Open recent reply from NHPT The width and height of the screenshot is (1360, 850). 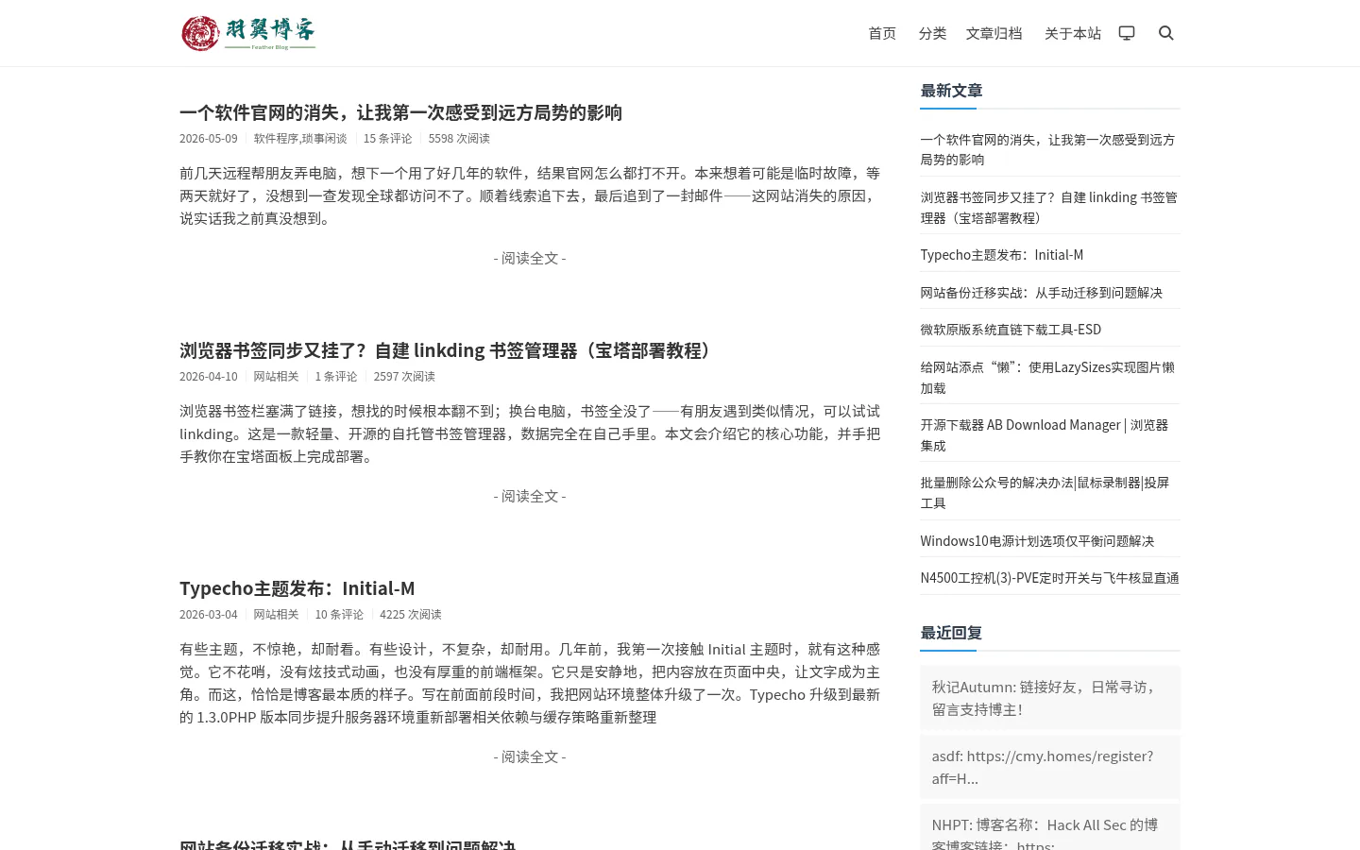coord(1050,828)
